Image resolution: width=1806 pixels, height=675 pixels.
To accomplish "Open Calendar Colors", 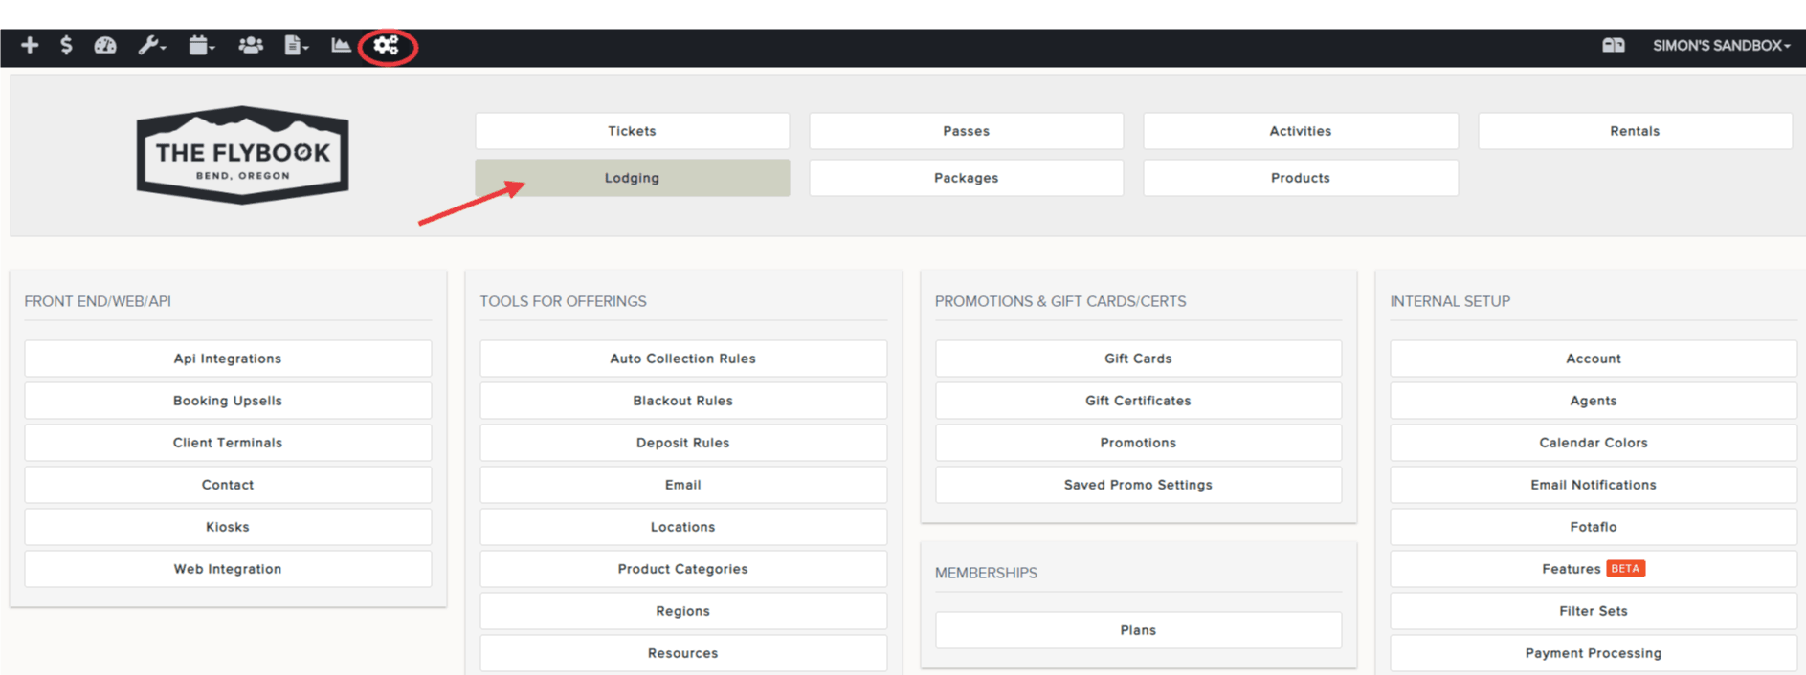I will (x=1594, y=443).
